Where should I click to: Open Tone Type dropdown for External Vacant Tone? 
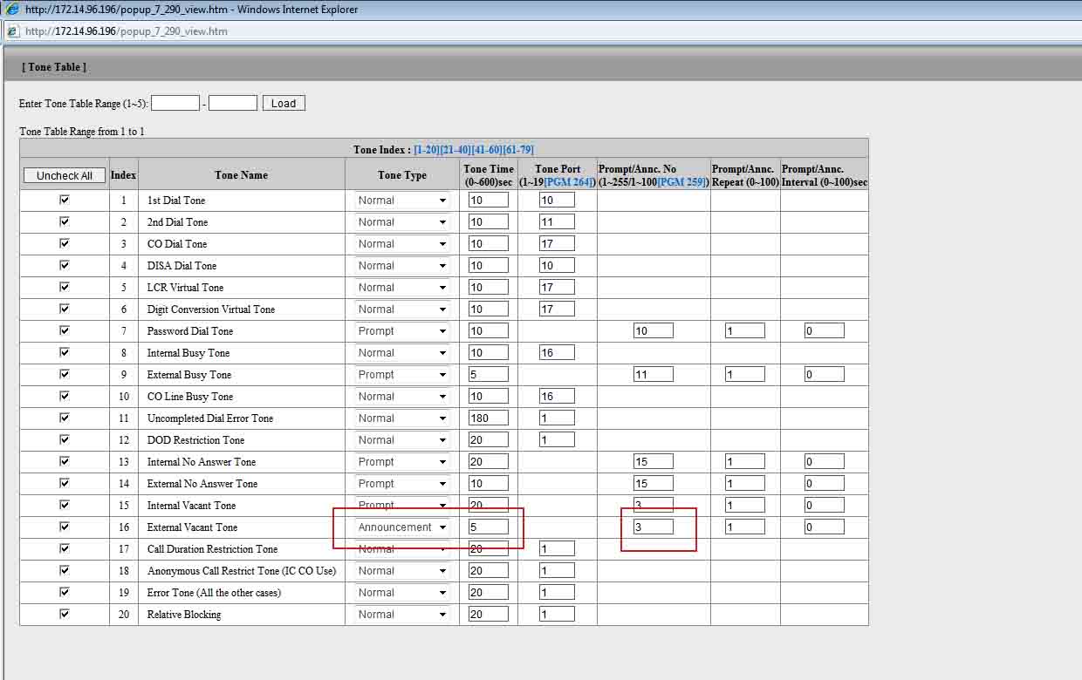click(x=402, y=527)
